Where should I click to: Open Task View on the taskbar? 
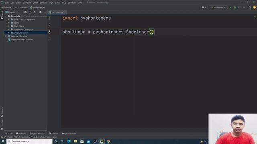click(x=62, y=141)
